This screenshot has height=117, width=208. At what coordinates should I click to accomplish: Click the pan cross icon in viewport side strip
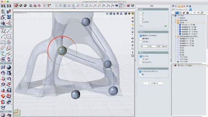click(132, 45)
